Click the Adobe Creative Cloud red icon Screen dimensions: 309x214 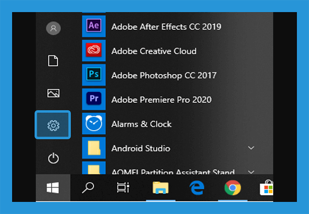coord(94,50)
